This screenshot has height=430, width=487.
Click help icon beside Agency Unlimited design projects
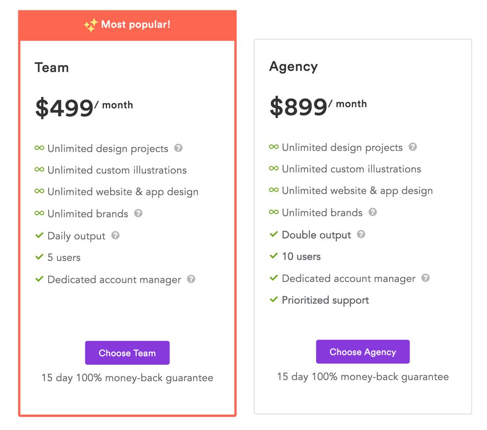412,147
